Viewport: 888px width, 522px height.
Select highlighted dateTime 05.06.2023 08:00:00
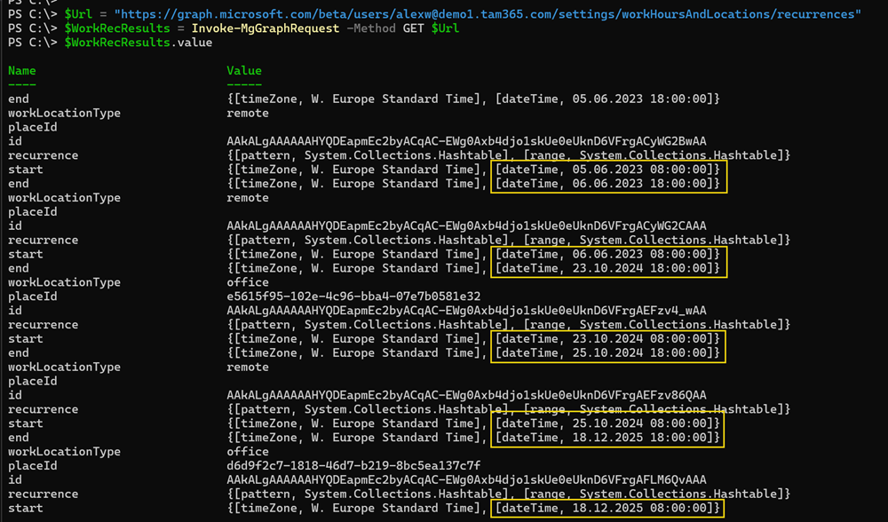(x=607, y=170)
